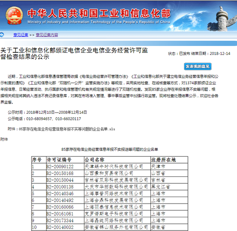Select license number B2-20090122
Viewport: 237px width, 231px height.
[60, 167]
